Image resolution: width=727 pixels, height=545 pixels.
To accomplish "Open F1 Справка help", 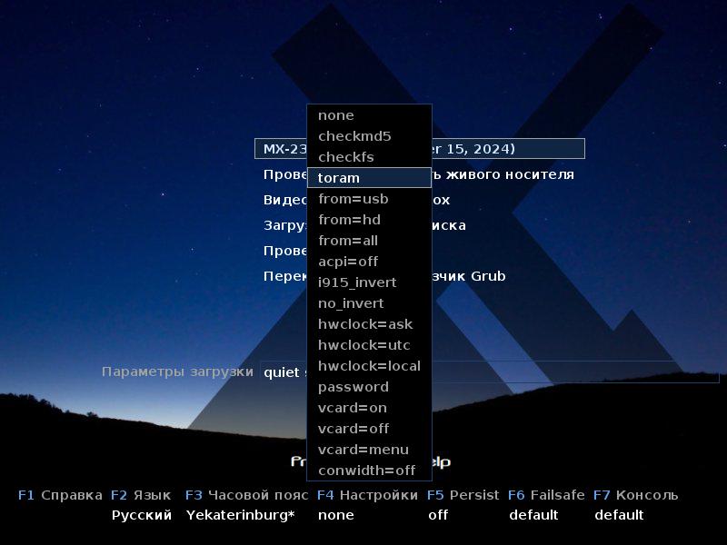I will pos(60,495).
